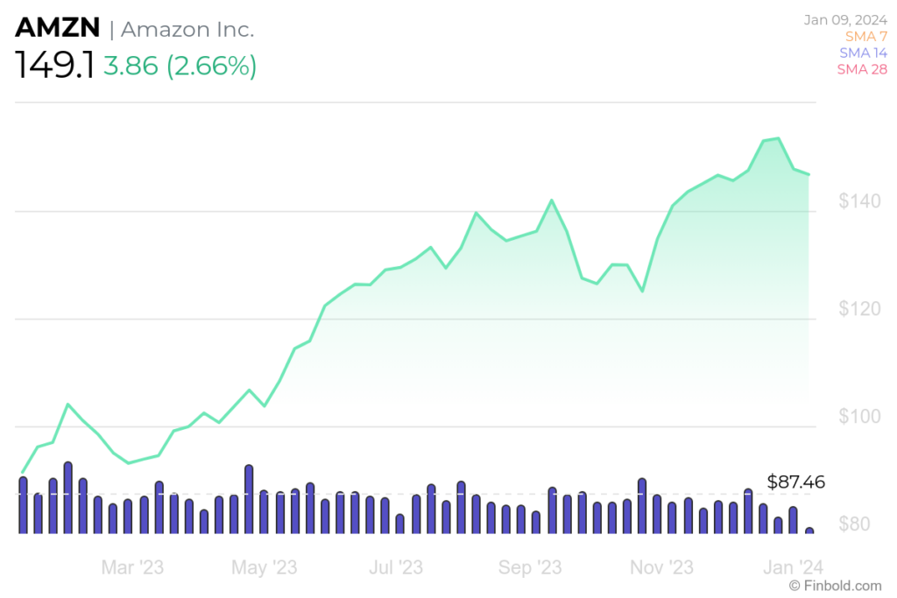
Task: Toggle the SMA 14 legend label
Action: pyautogui.click(x=863, y=53)
